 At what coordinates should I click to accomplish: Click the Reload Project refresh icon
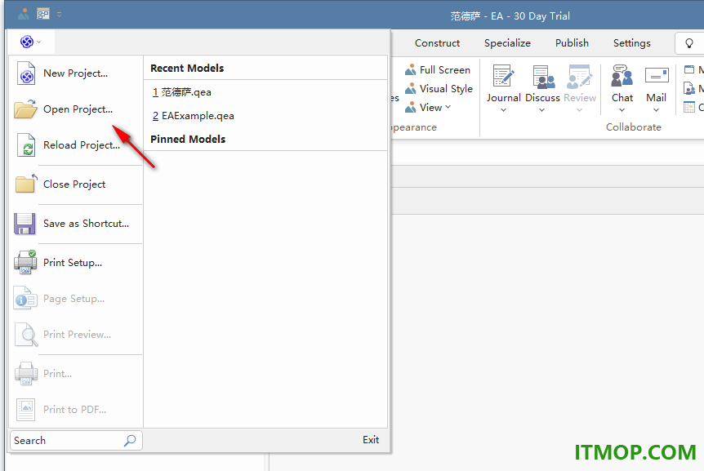coord(26,144)
